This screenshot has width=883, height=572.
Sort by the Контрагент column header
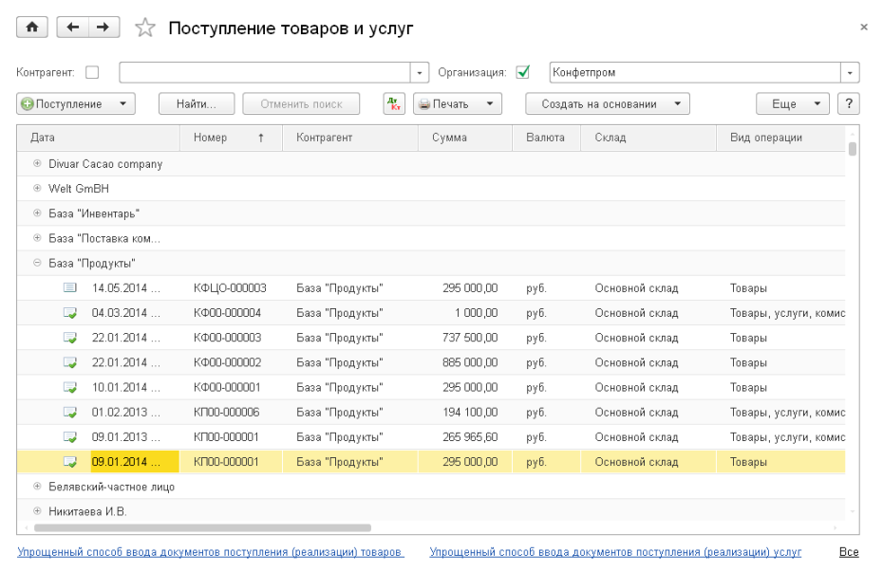pyautogui.click(x=350, y=138)
